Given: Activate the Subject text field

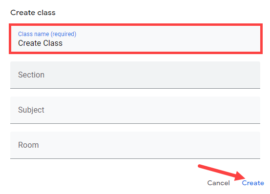Looking at the screenshot, I should click(135, 110).
